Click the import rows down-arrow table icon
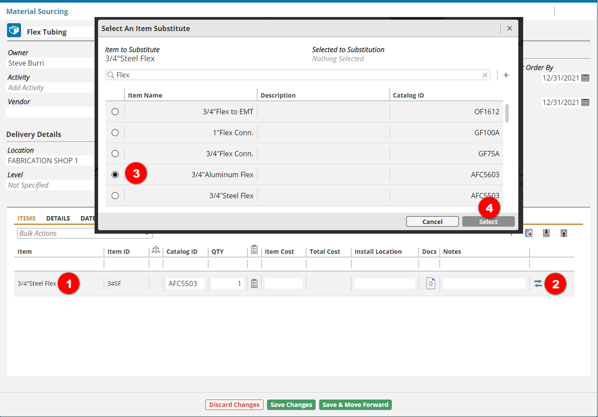The width and height of the screenshot is (598, 417). coord(546,233)
